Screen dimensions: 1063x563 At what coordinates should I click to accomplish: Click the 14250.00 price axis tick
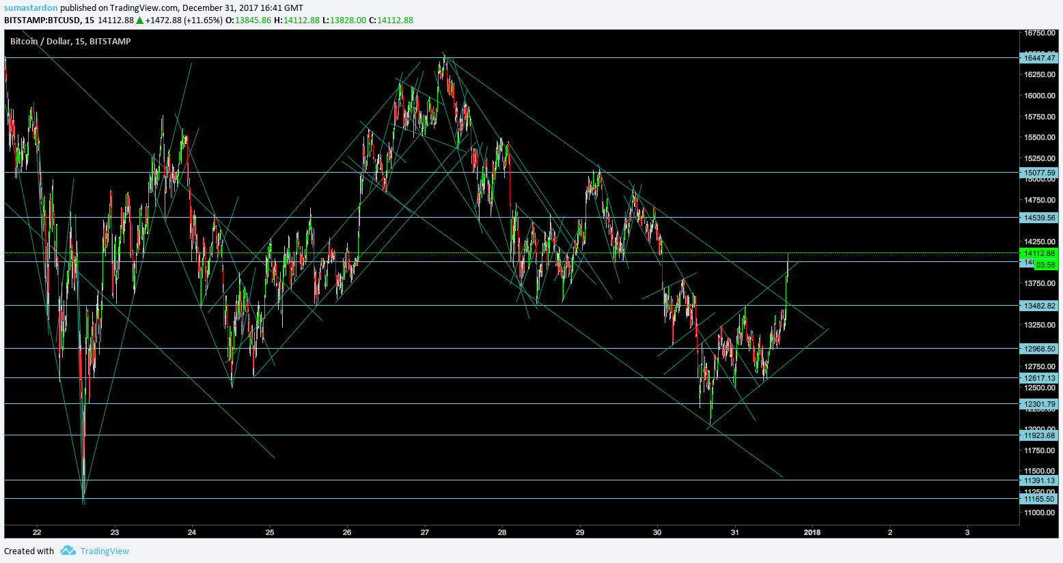pos(1039,242)
